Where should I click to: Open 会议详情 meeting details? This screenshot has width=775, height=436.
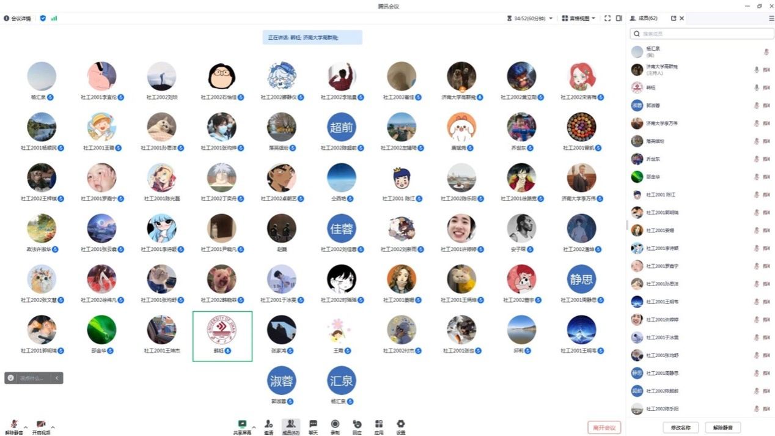17,18
